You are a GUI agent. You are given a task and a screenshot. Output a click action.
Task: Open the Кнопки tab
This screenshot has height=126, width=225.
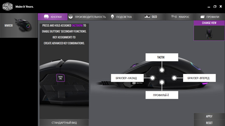pyautogui.click(x=52, y=17)
